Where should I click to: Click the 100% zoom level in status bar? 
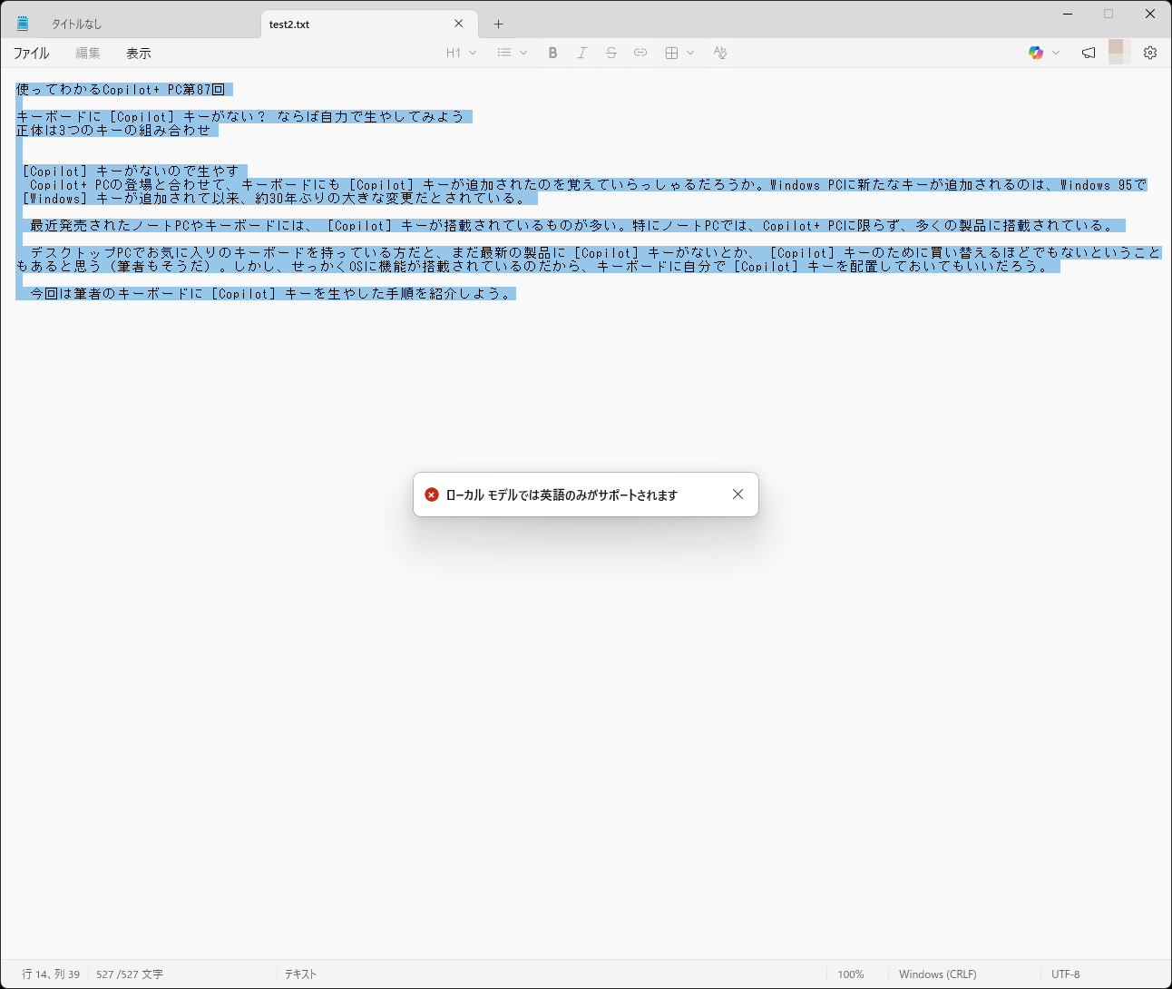[851, 974]
